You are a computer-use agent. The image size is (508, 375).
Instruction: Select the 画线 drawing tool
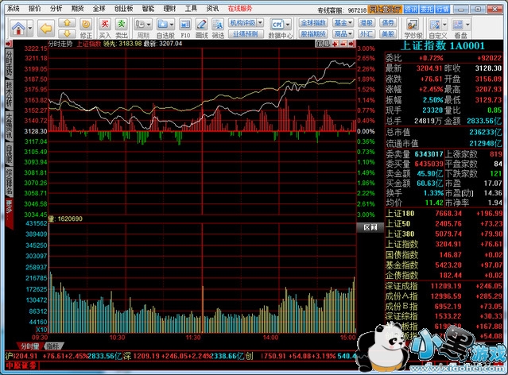(202, 29)
